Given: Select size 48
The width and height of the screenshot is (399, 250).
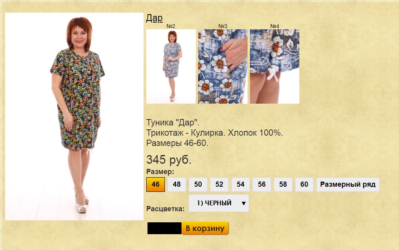Looking at the screenshot, I should (177, 184).
